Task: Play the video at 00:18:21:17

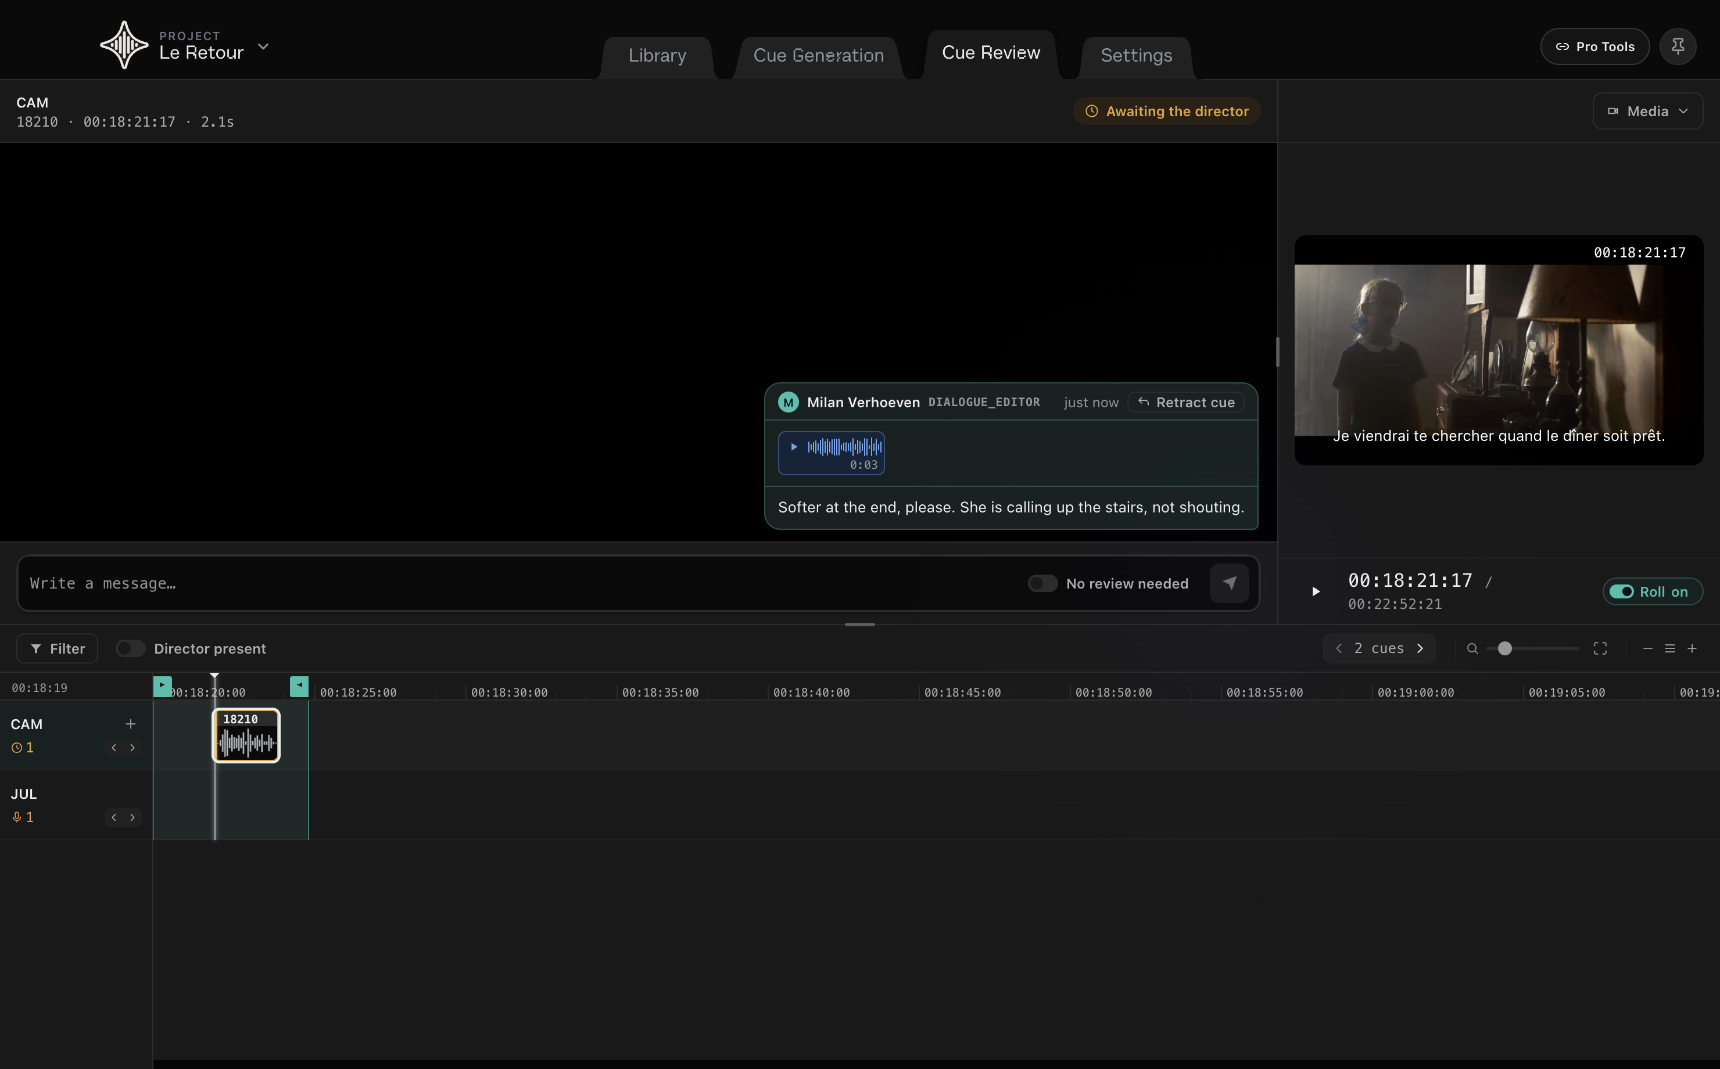Action: click(1316, 591)
